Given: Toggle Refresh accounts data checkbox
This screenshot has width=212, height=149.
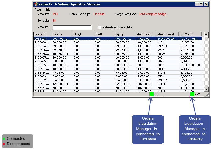Looking at the screenshot, I should coord(100,27).
